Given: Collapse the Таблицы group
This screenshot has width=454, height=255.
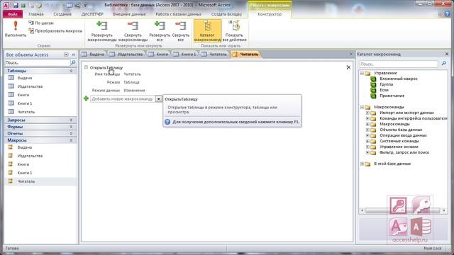Looking at the screenshot, I should 71,71.
